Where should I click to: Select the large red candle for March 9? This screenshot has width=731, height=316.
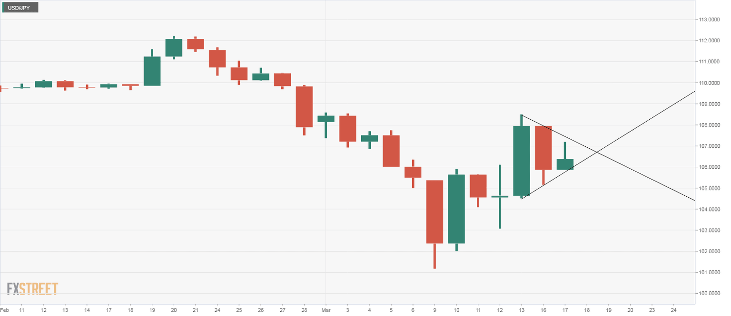(x=435, y=212)
